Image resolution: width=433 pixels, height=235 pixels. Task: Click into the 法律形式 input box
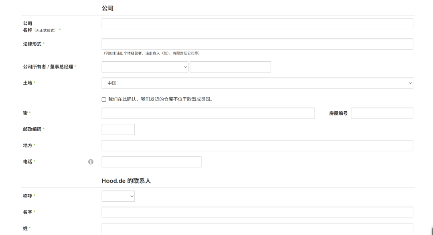coord(257,44)
